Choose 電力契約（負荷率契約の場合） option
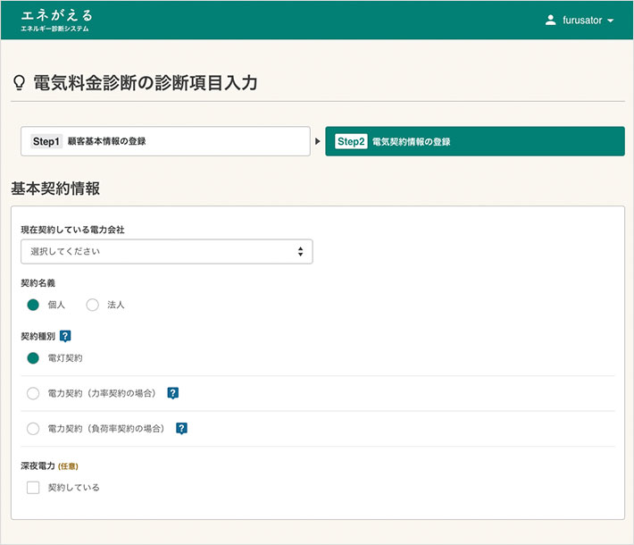The image size is (634, 545). point(33,429)
